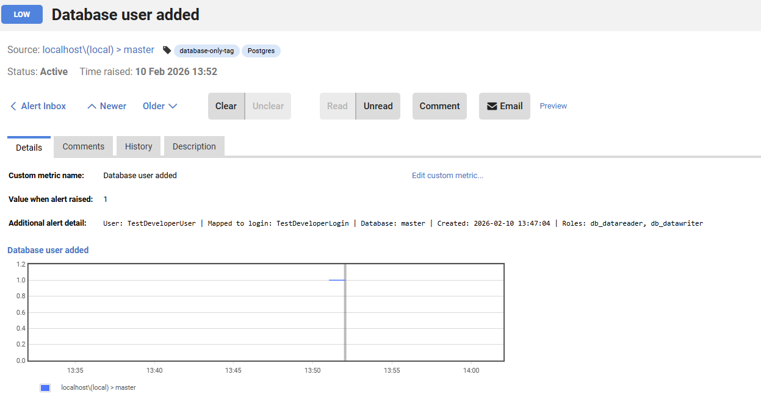Clear the alert
This screenshot has height=402, width=761.
(226, 106)
